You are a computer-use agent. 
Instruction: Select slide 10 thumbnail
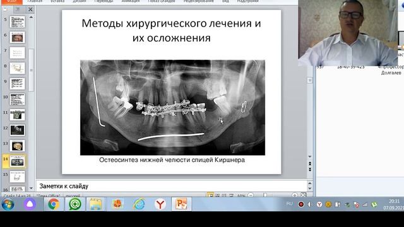17,100
